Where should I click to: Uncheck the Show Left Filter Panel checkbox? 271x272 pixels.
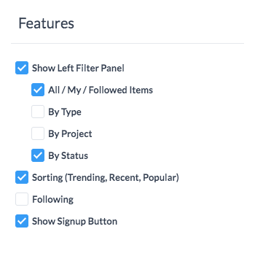(x=22, y=68)
